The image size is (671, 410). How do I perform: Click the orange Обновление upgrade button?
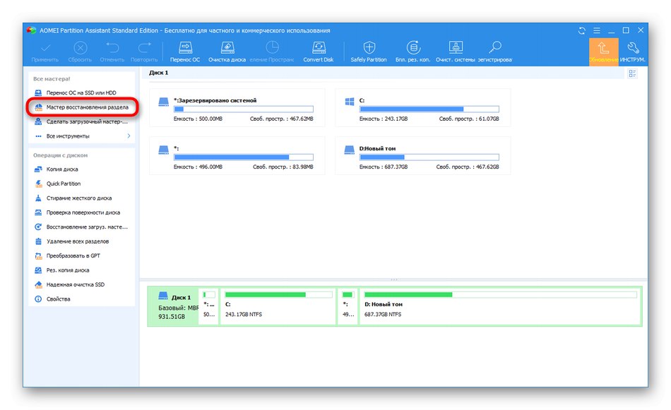click(x=603, y=52)
